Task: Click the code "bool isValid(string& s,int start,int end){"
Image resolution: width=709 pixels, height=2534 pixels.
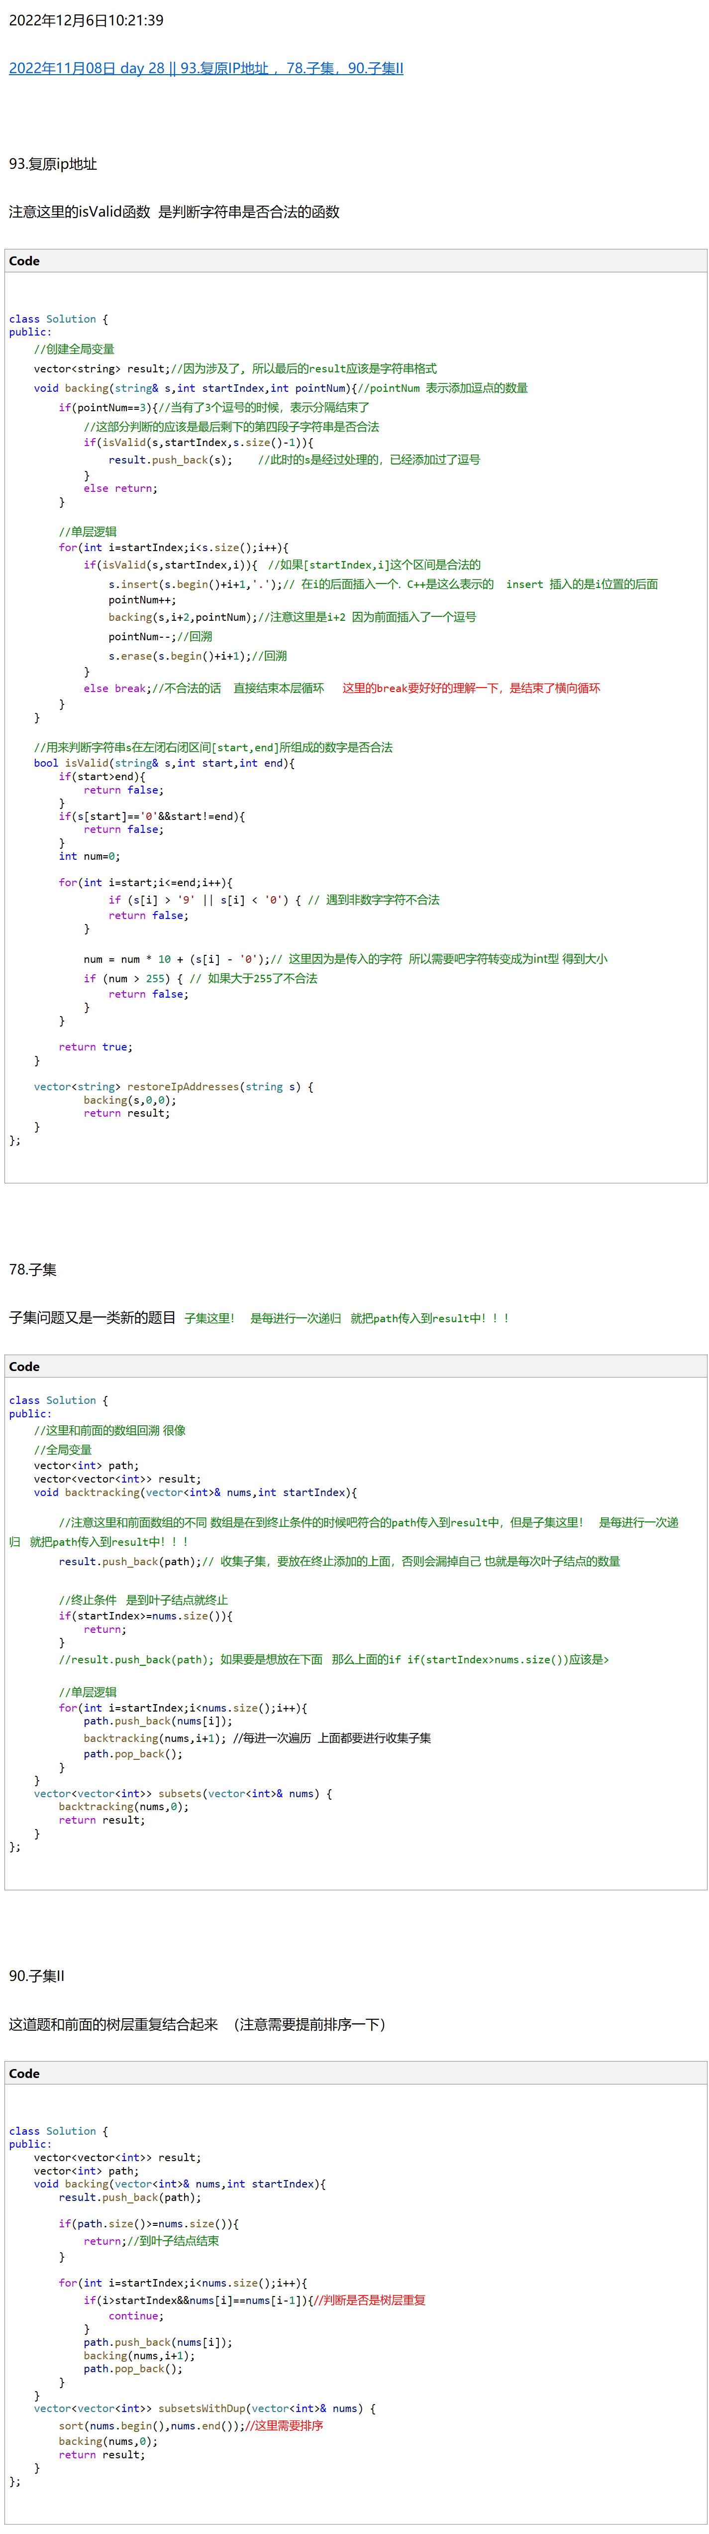Action: click(x=163, y=763)
